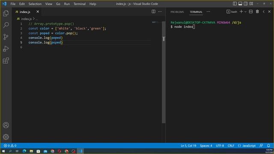274x154 pixels.
Task: Open the Go menu
Action: point(58,4)
